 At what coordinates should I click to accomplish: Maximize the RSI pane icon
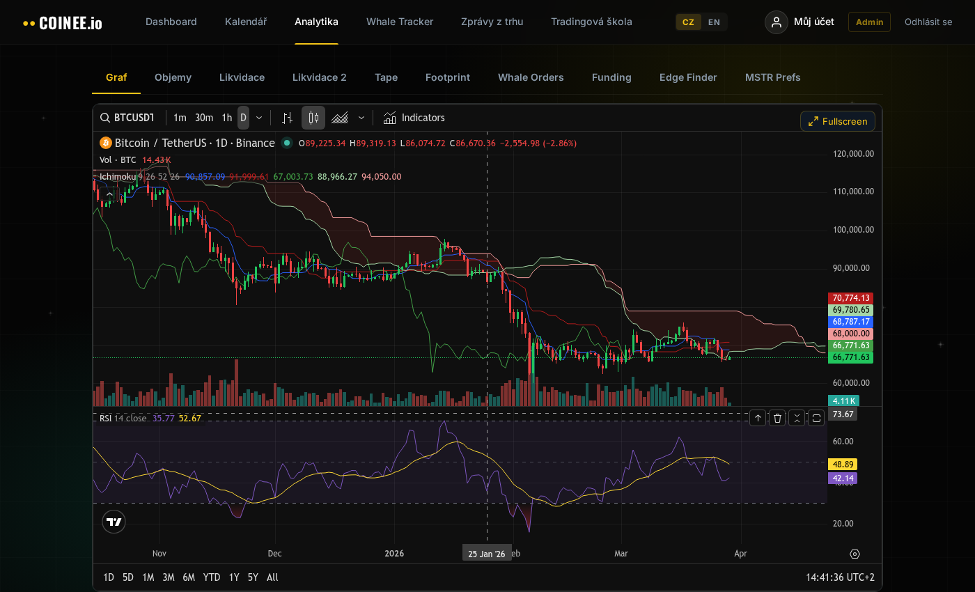point(816,418)
